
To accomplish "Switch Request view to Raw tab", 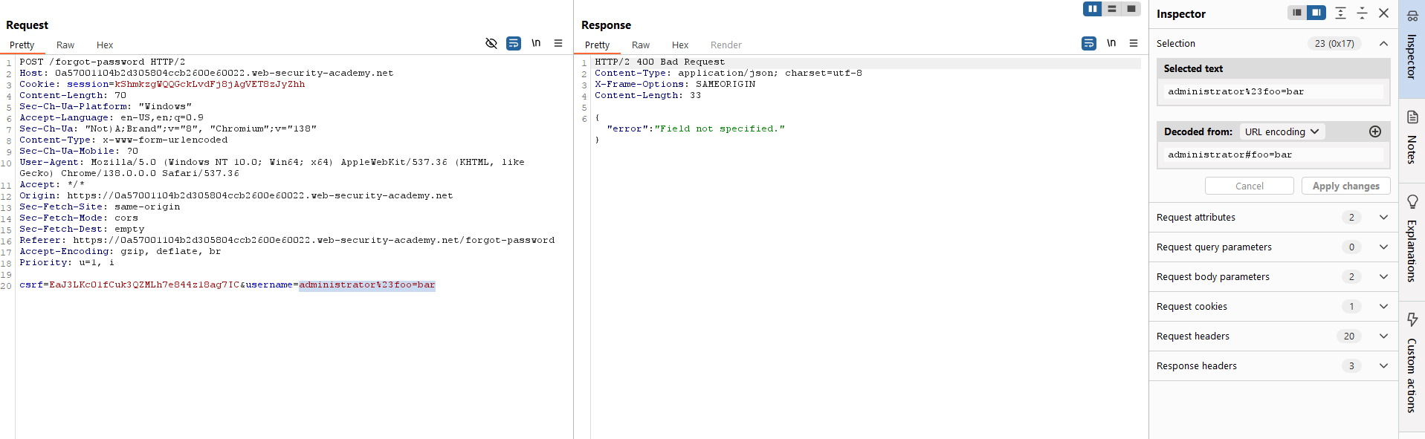I will [65, 45].
